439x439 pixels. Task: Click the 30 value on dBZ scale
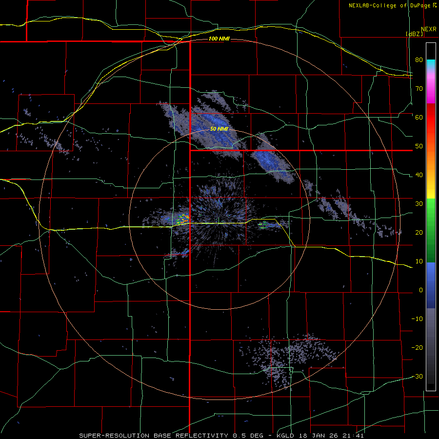pyautogui.click(x=419, y=204)
